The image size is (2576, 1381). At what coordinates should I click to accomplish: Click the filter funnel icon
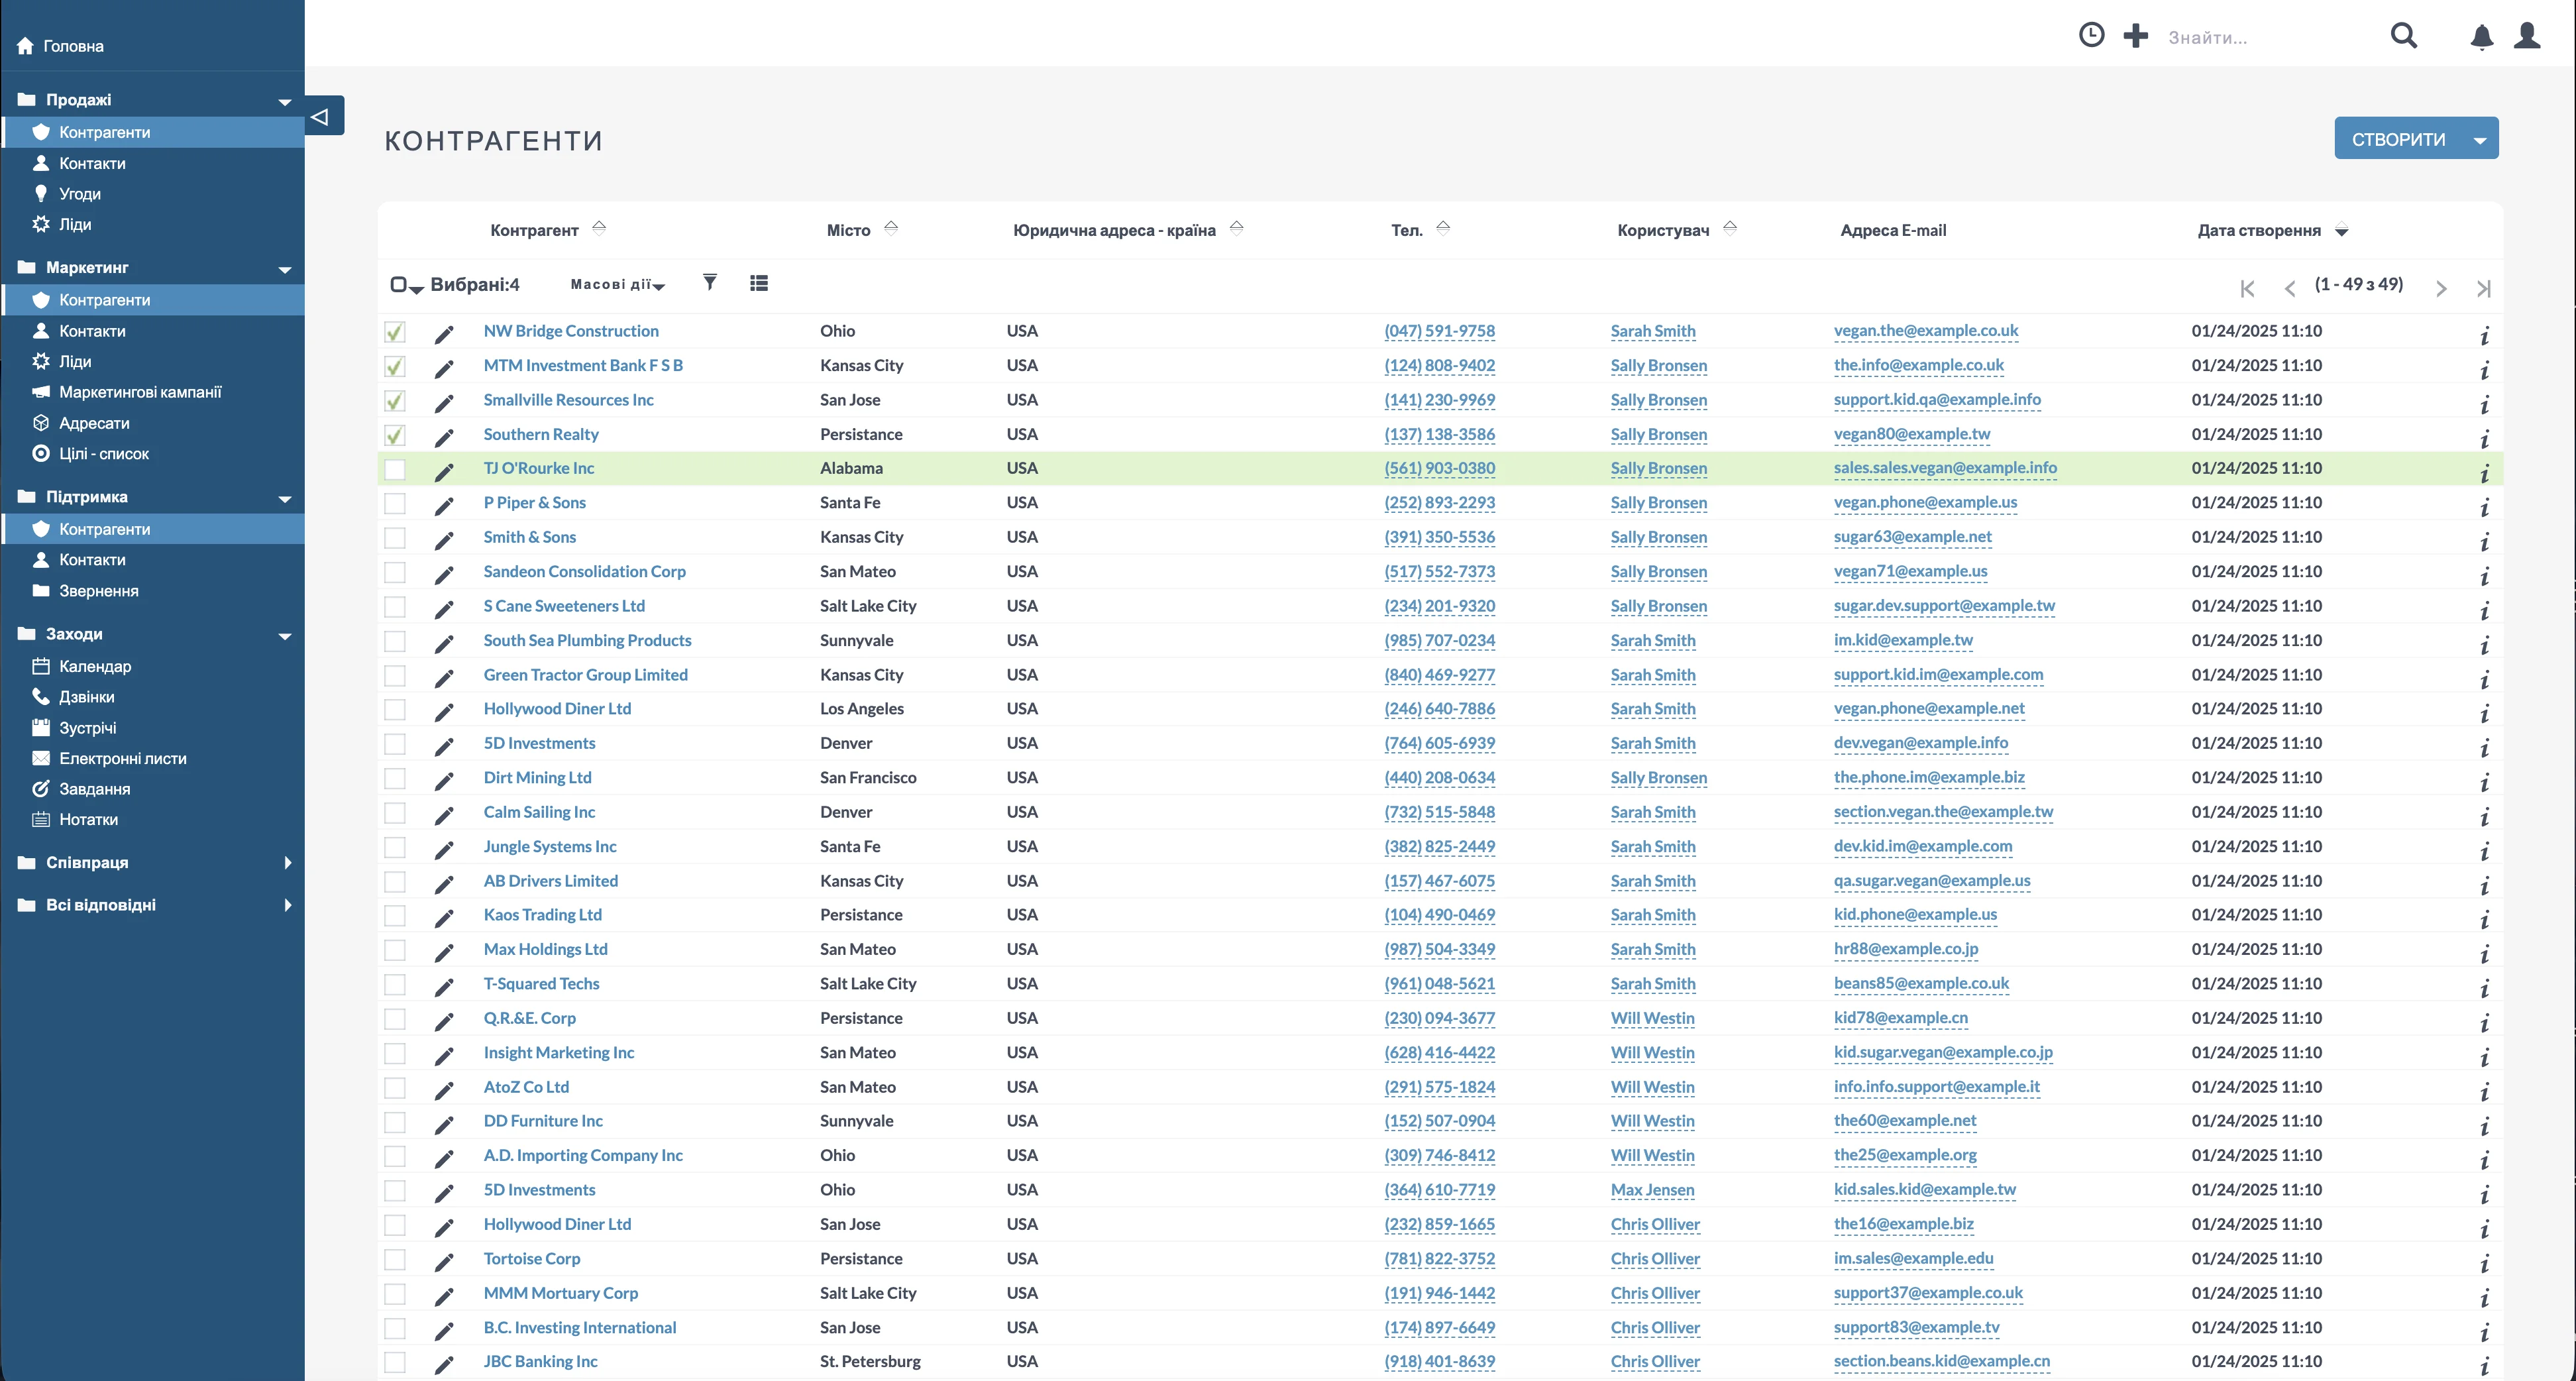[x=709, y=283]
